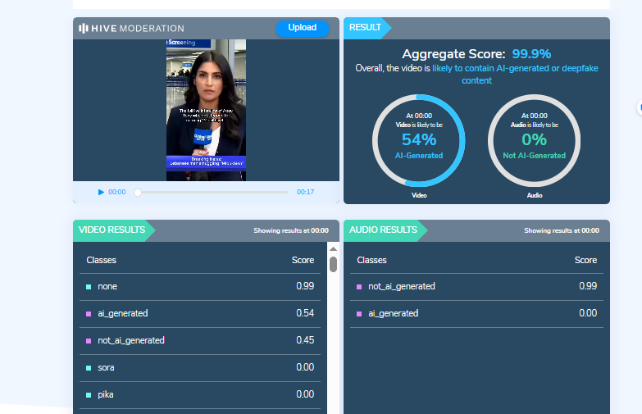Open the AI-generated or deepfake content link
The height and width of the screenshot is (414, 642).
click(515, 75)
